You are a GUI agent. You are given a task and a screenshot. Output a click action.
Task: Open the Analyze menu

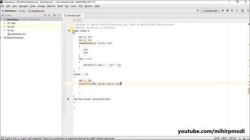tap(41, 6)
